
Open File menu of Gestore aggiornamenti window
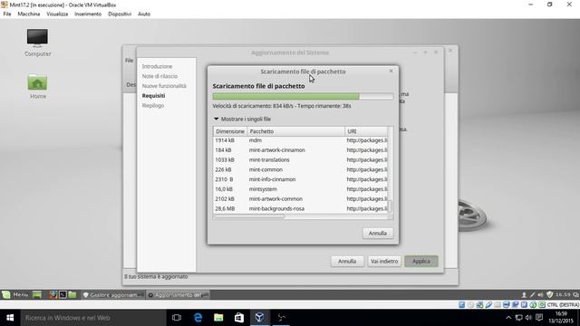(x=129, y=61)
